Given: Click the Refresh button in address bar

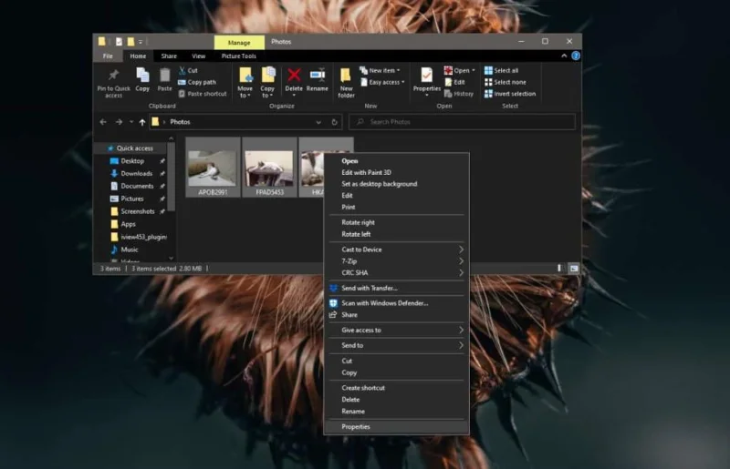Looking at the screenshot, I should tap(334, 122).
